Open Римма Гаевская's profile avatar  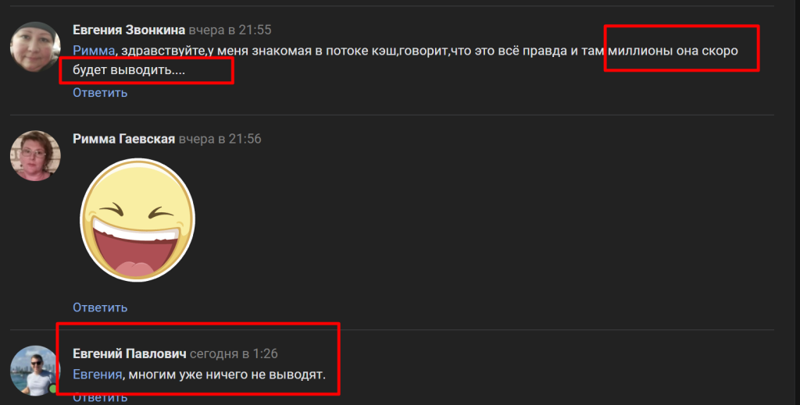35,155
